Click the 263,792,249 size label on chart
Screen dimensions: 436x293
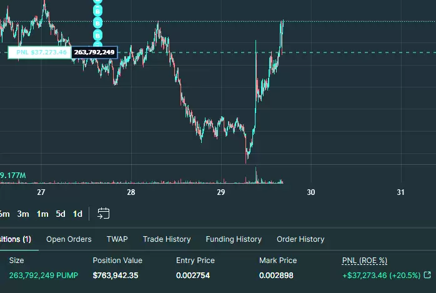point(94,52)
